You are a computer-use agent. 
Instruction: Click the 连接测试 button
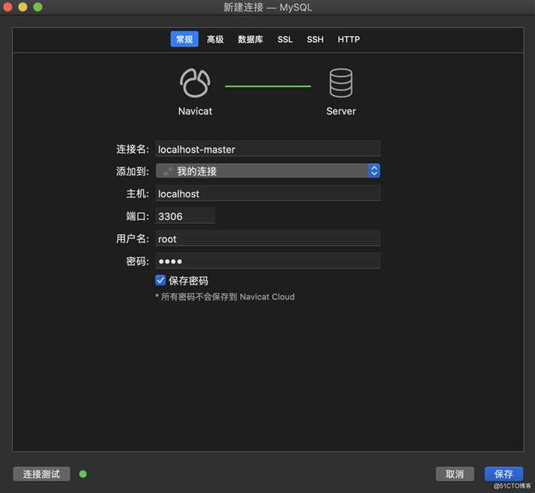point(41,474)
